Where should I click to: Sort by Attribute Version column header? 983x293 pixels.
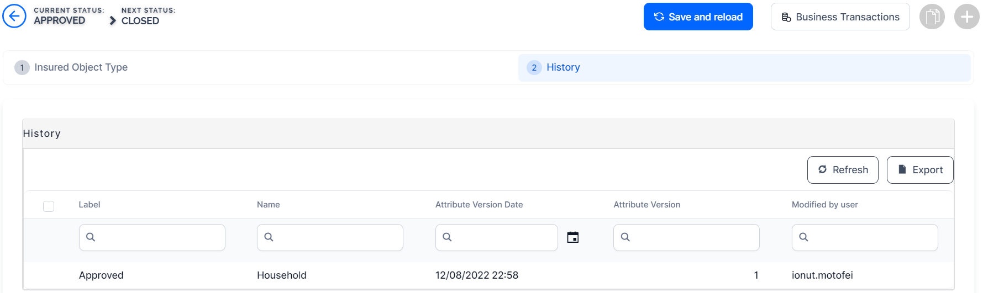[x=646, y=205]
